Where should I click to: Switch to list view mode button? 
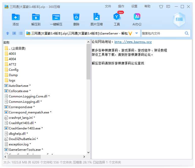[x=21, y=33]
